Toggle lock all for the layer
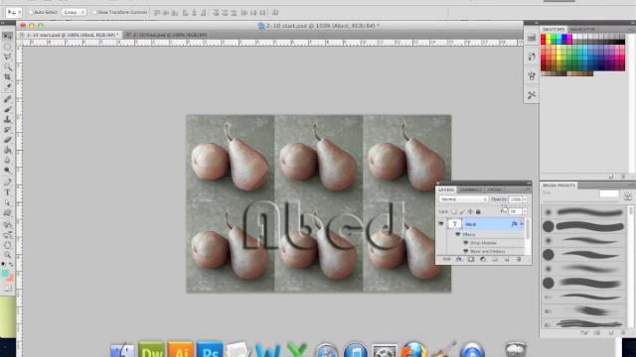The height and width of the screenshot is (357, 636). coord(478,211)
